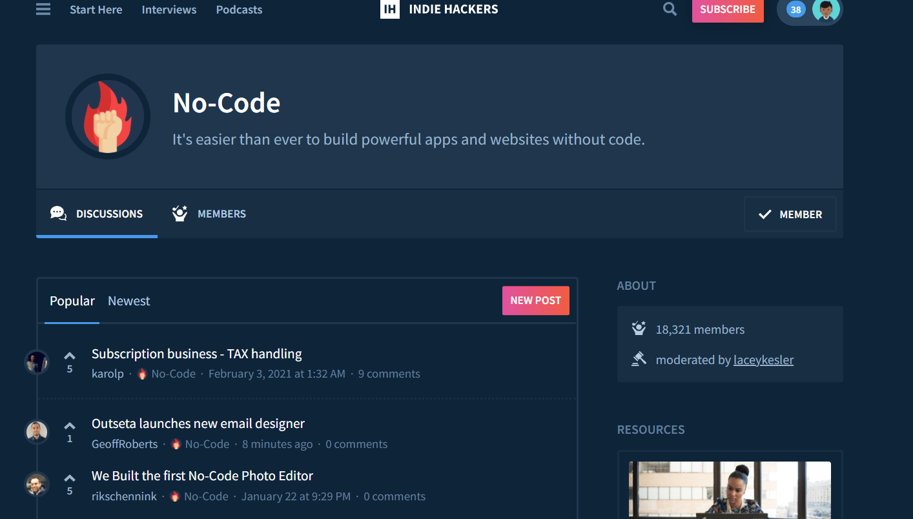Select the Popular posts tab

click(x=72, y=301)
